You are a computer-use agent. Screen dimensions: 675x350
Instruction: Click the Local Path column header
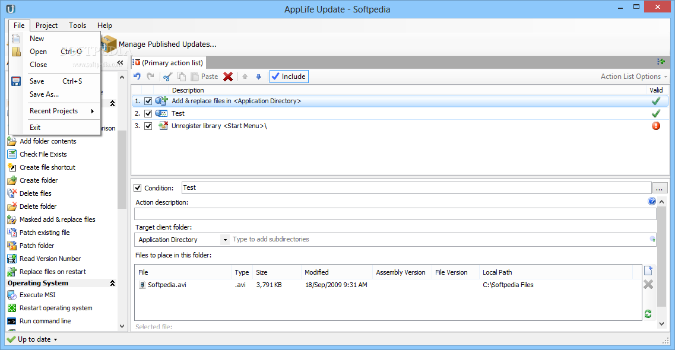(555, 272)
